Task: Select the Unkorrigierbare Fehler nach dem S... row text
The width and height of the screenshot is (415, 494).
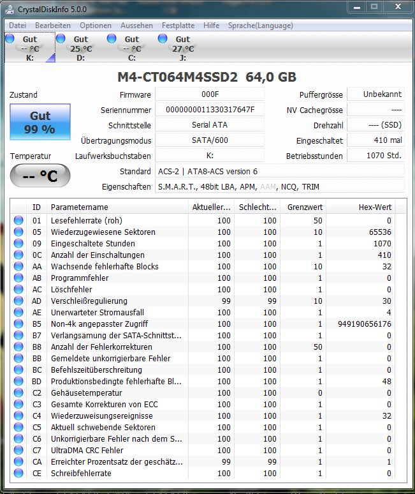Action: coord(117,438)
